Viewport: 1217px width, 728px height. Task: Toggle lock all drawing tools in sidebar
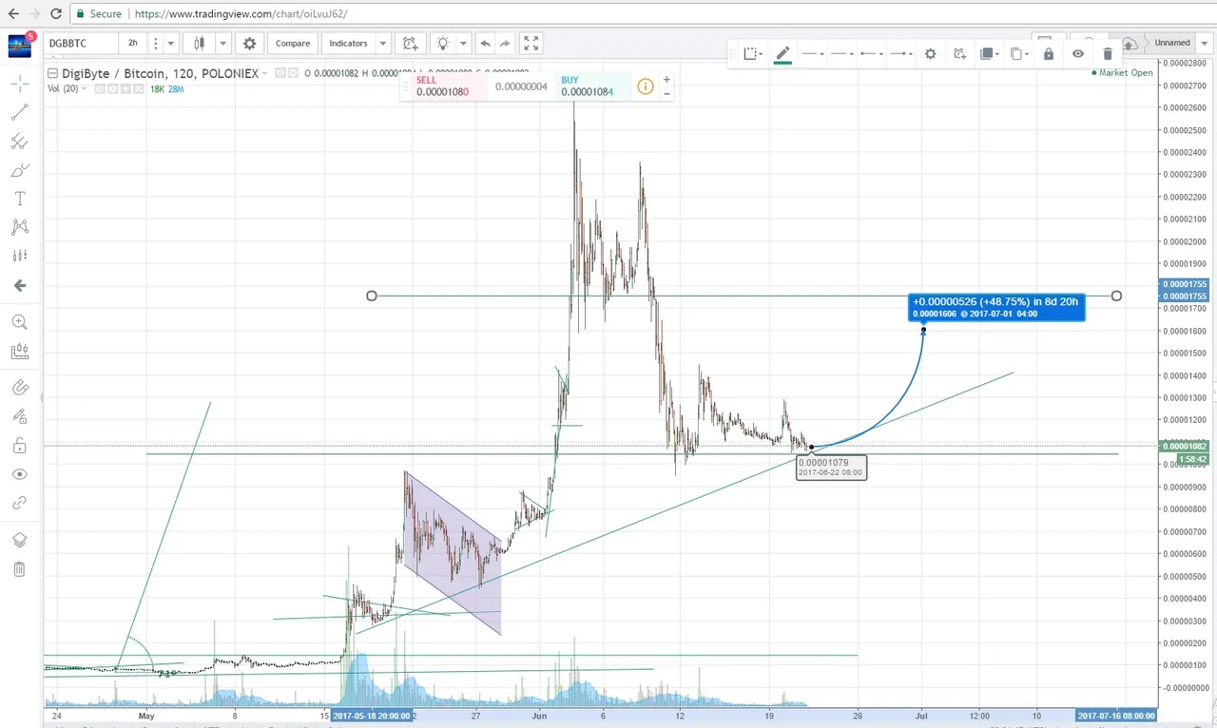coord(19,445)
